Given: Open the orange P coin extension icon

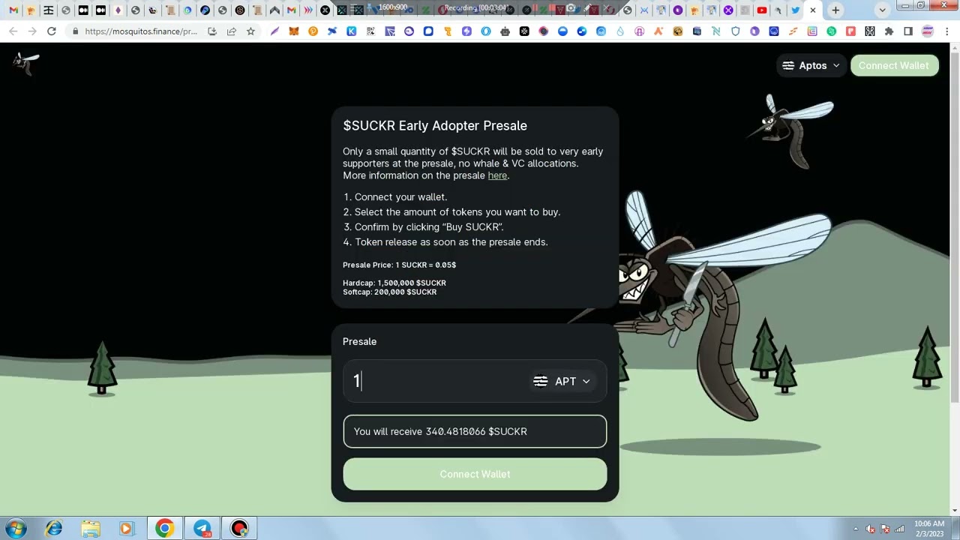Looking at the screenshot, I should 313,31.
